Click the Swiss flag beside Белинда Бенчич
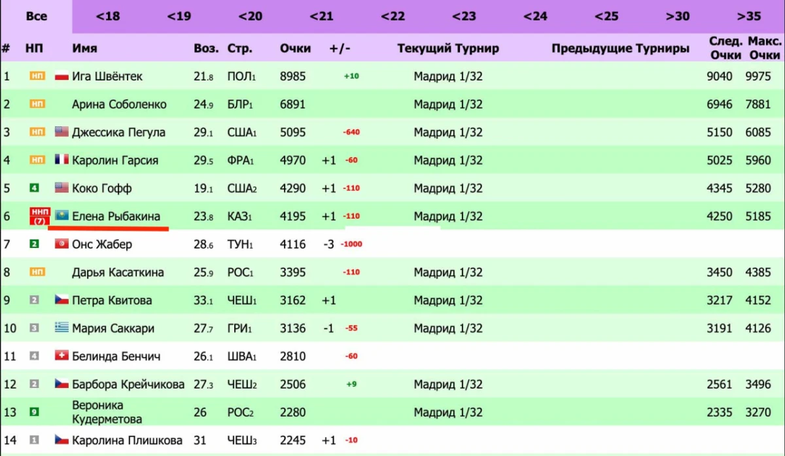The width and height of the screenshot is (785, 456). (62, 357)
